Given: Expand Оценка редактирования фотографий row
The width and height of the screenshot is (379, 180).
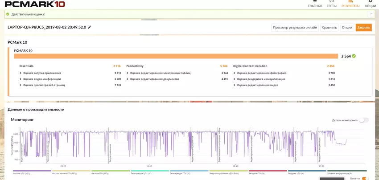Looking at the screenshot, I should click(235, 73).
